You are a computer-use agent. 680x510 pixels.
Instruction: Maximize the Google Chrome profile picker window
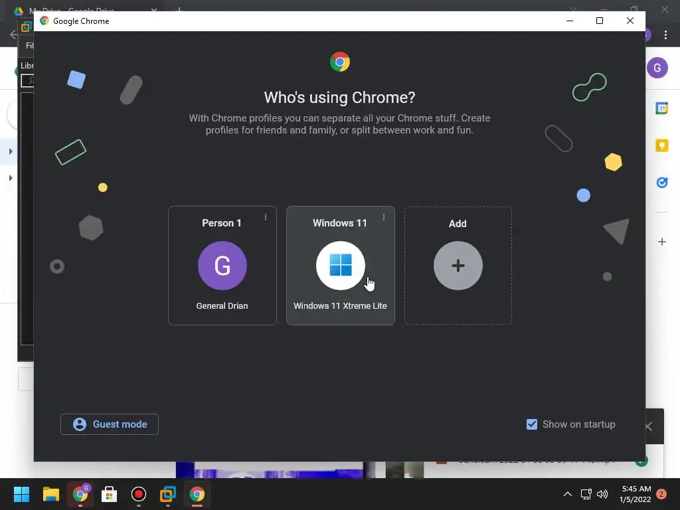[x=600, y=21]
